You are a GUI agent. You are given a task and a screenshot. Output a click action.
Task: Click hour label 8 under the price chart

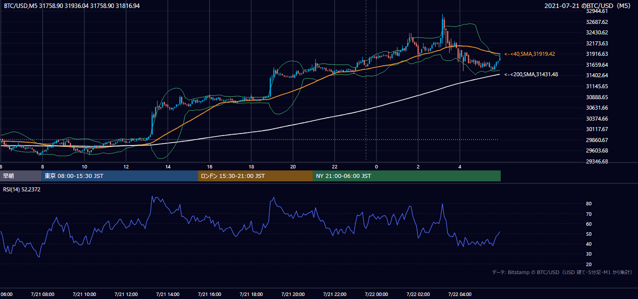pyautogui.click(x=42, y=166)
